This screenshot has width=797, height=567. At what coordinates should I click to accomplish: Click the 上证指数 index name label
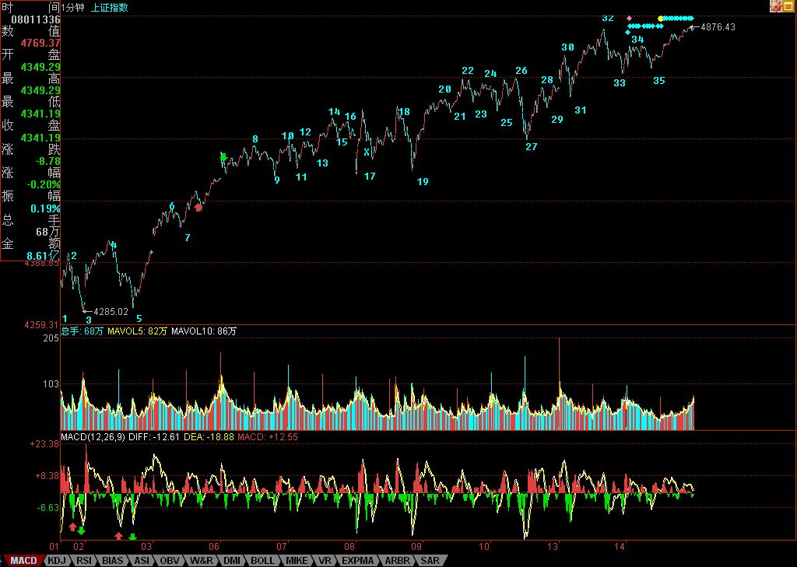click(110, 7)
